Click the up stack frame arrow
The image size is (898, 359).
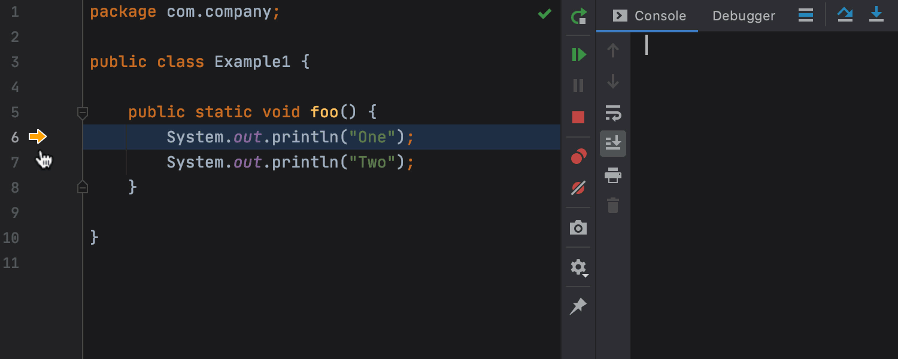(612, 50)
